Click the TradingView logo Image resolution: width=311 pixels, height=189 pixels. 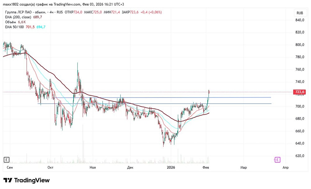click(x=26, y=180)
